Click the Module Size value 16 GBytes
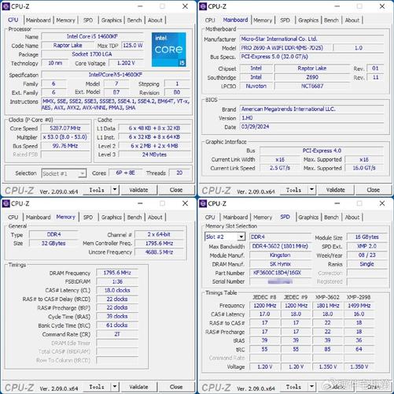394x394 pixels. (x=366, y=236)
